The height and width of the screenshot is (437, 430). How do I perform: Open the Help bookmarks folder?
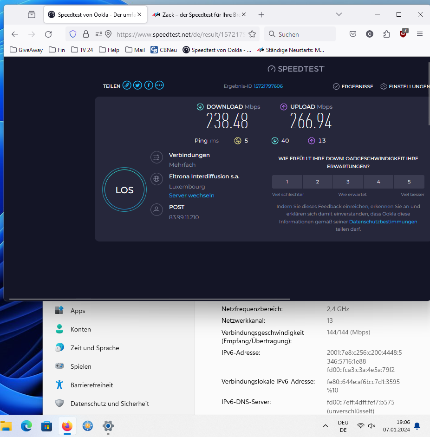coord(109,50)
